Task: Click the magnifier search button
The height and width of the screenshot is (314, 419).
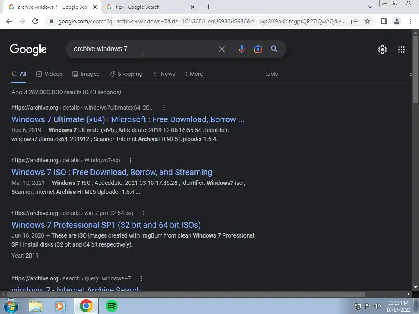Action: pos(274,49)
